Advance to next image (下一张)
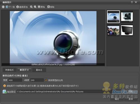 coord(10,7)
